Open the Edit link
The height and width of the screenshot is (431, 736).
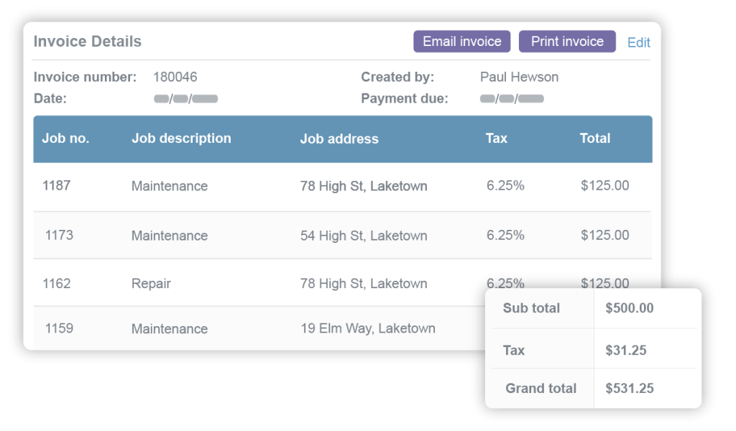(x=638, y=42)
